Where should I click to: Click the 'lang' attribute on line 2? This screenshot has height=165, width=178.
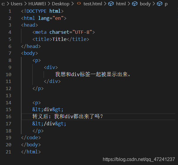[44, 18]
